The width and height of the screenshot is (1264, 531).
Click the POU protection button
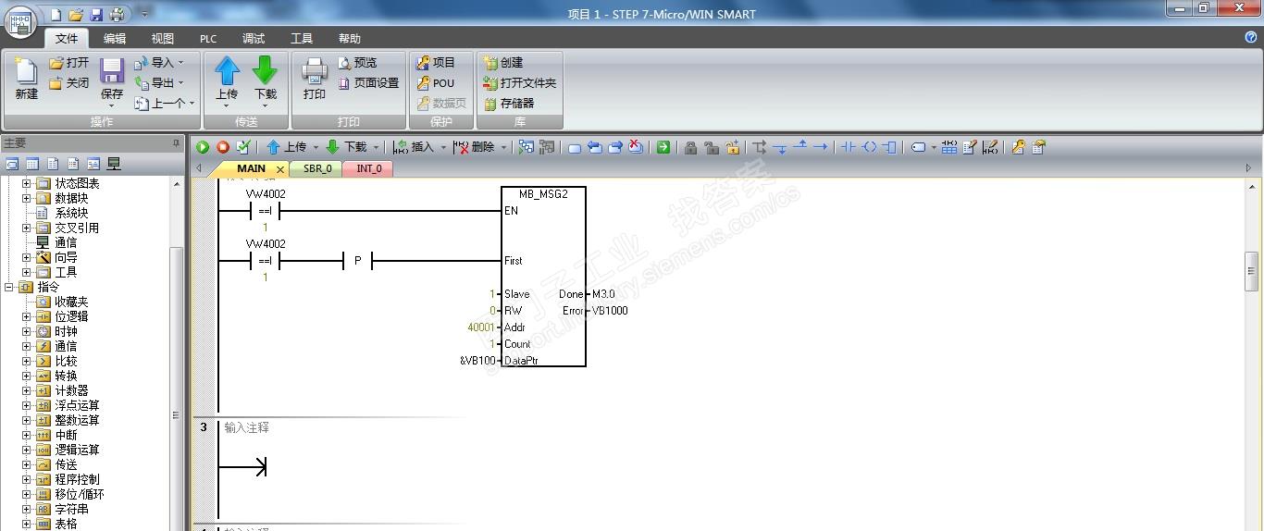coord(436,82)
